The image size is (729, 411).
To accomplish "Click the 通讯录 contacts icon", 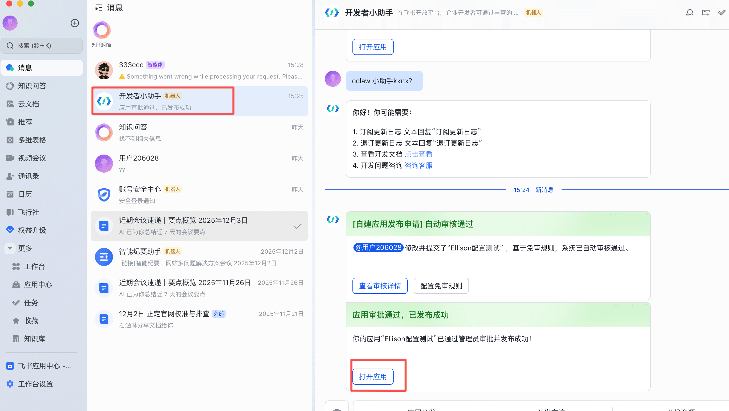I will click(10, 176).
